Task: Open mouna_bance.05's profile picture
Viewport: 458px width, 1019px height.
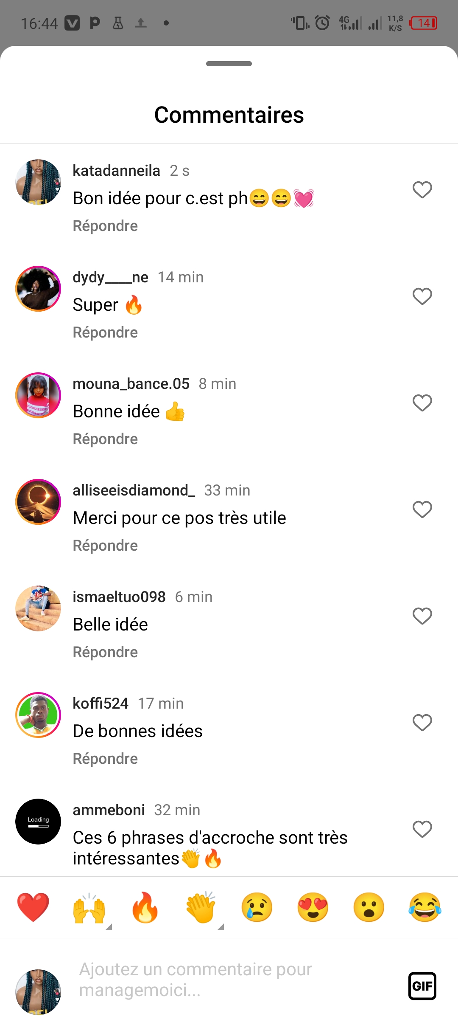Action: tap(38, 395)
